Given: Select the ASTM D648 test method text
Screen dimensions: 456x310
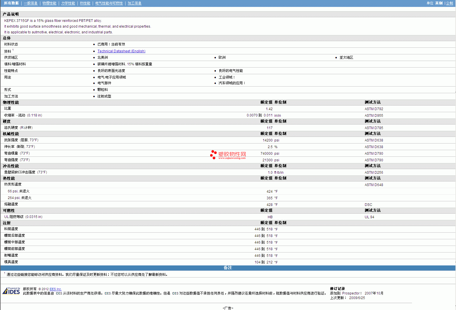Looking at the screenshot, I should 374,185.
